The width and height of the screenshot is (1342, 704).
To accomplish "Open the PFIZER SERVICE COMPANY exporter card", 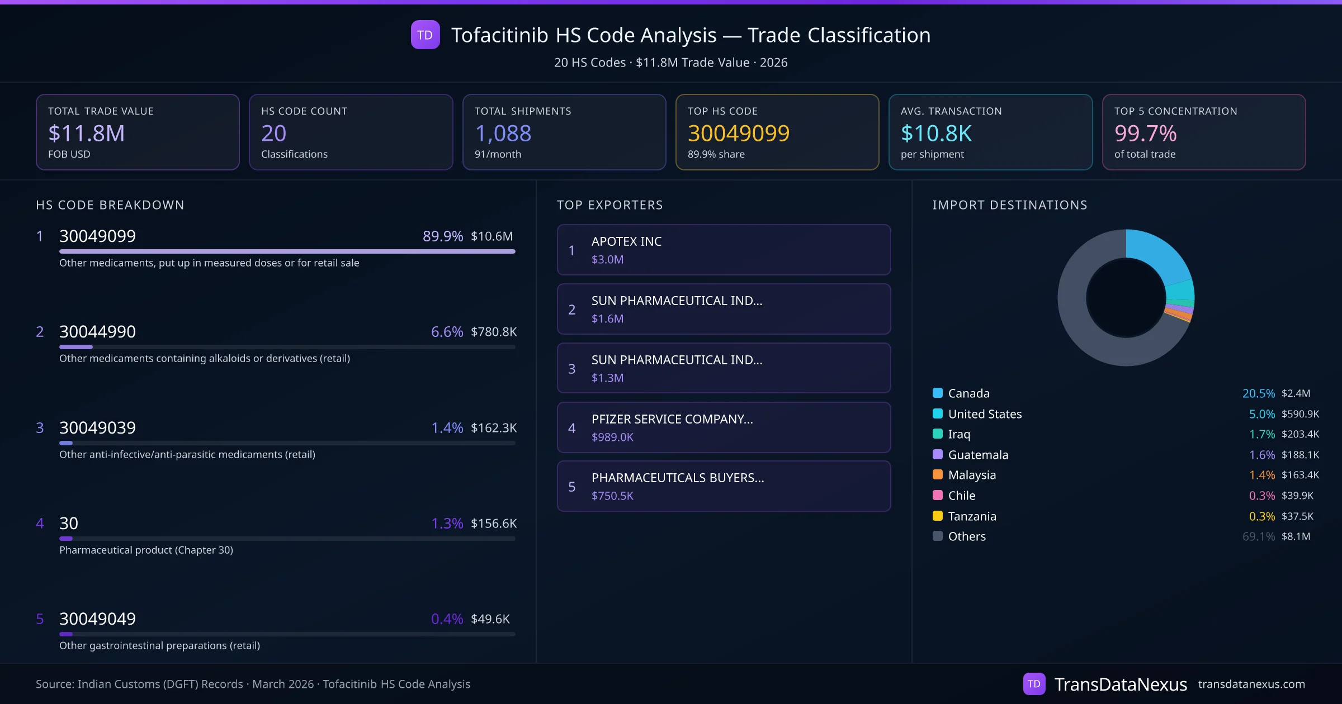I will point(724,427).
